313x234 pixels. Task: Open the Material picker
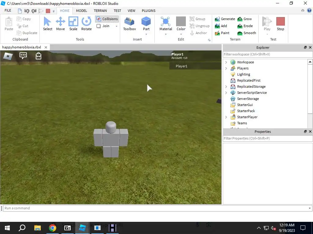166,24
